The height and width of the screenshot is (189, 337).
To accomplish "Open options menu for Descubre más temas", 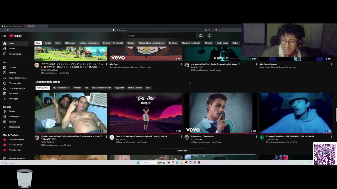I will pos(330,82).
